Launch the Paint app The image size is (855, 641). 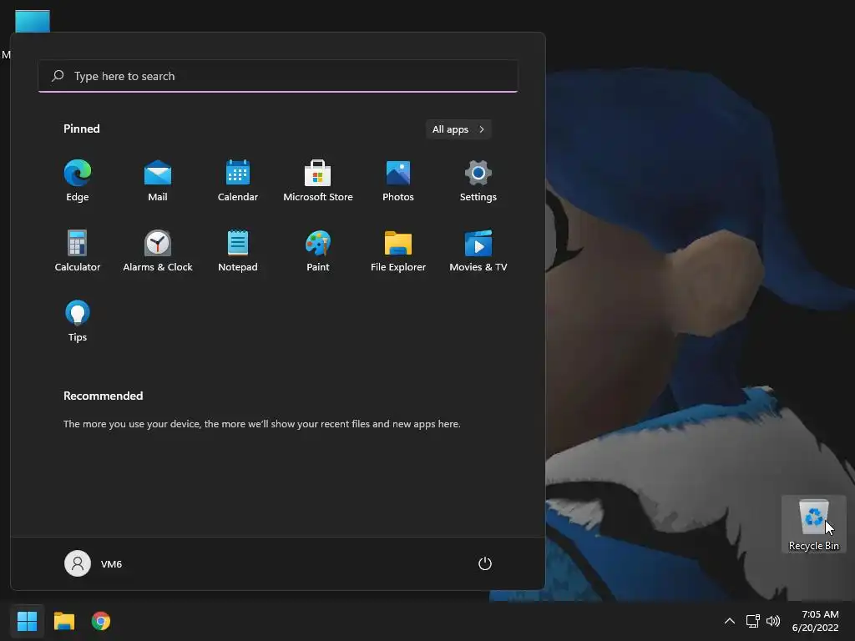coord(318,250)
